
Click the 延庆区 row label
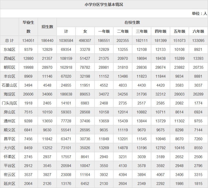(x=9, y=184)
